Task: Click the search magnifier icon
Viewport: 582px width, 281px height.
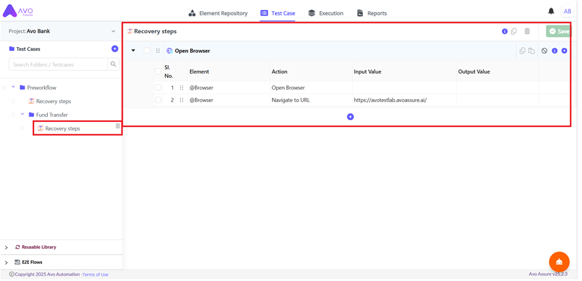Action: click(113, 64)
